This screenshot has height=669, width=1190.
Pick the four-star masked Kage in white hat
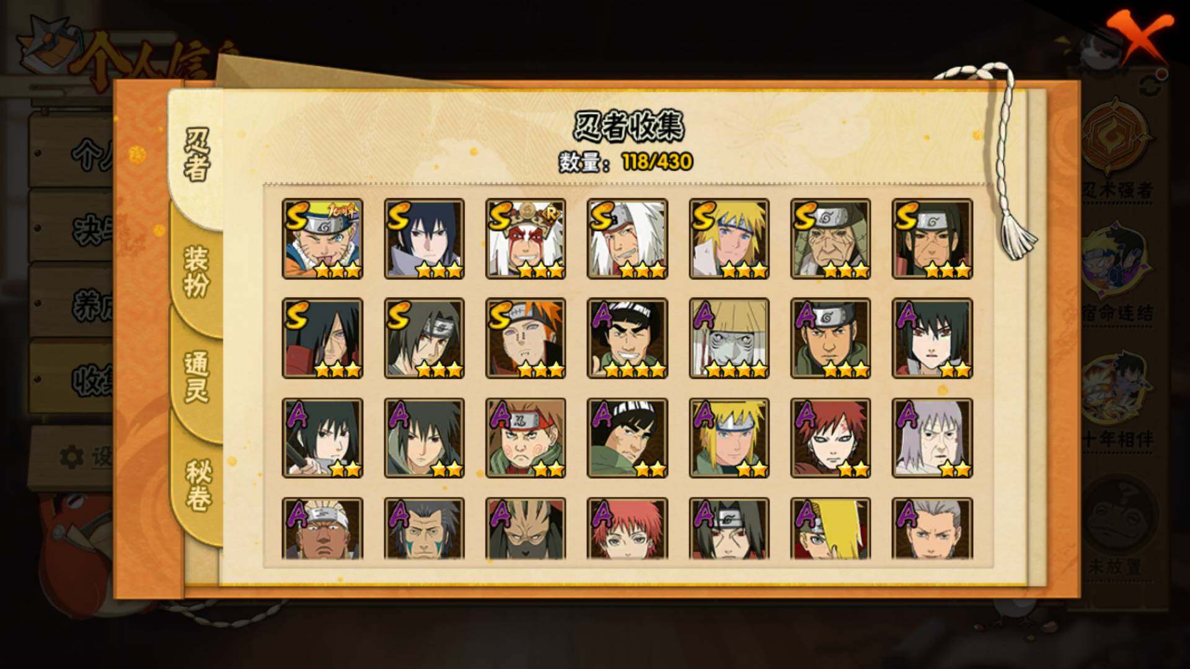coord(729,338)
